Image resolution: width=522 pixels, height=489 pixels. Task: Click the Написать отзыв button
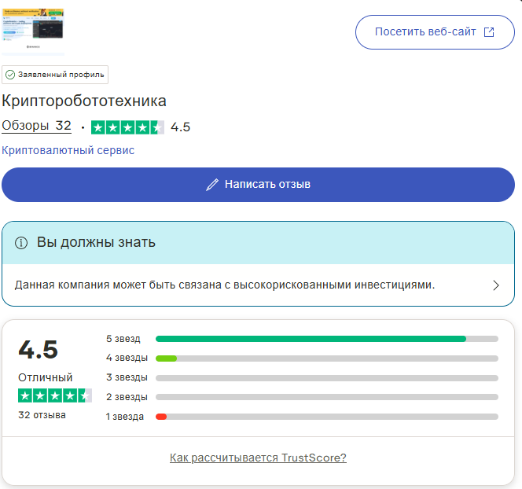click(x=258, y=185)
